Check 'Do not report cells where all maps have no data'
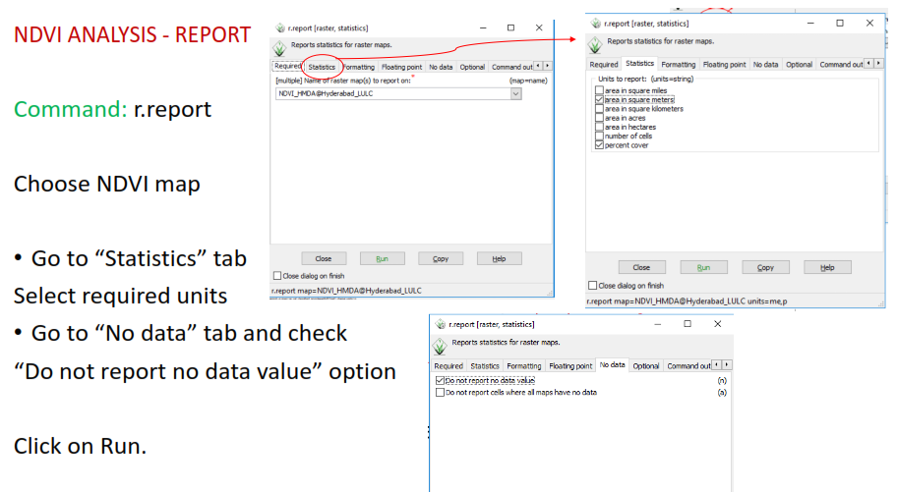Viewport: 897px width, 492px height. pos(440,392)
